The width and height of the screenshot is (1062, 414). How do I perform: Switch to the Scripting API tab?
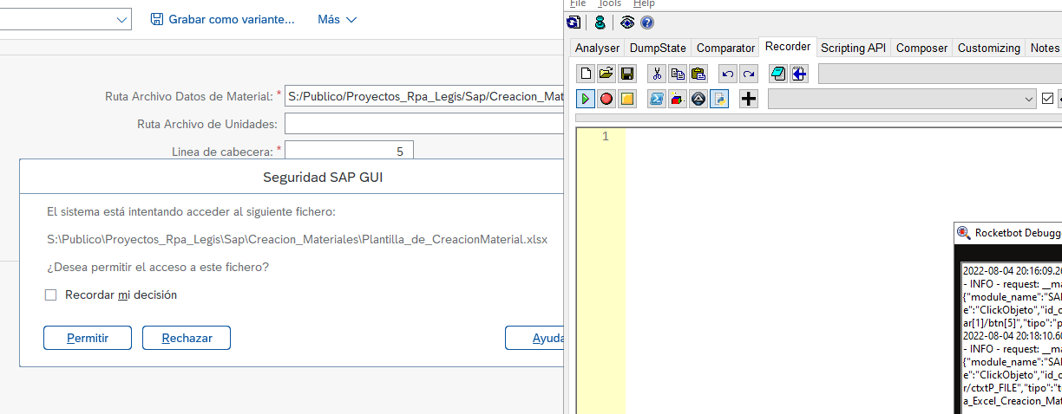click(853, 48)
